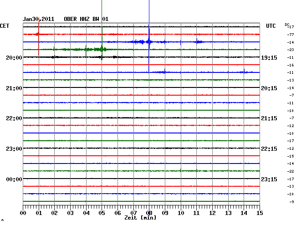This screenshot has width=296, height=225.
Task: Click the DC offset value -9
Action: coord(291,202)
